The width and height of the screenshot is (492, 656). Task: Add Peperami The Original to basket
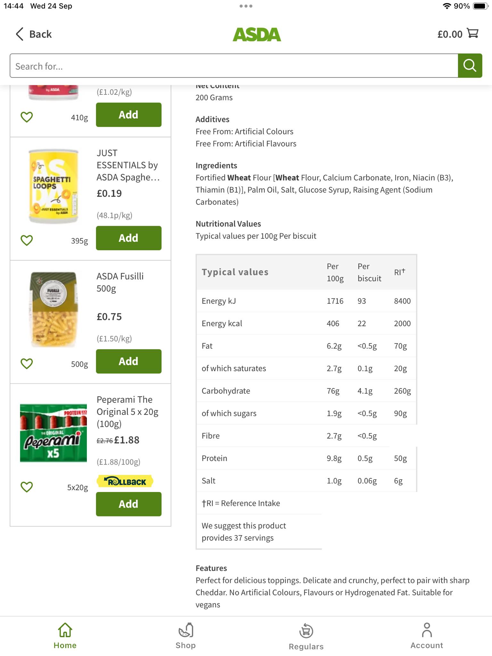point(129,504)
